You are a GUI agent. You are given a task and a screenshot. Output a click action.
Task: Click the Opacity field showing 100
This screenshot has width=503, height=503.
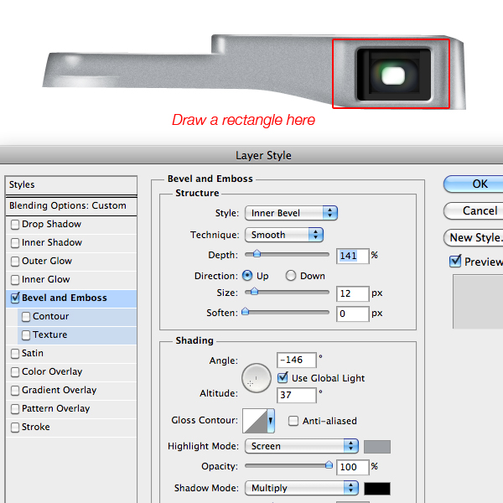(353, 467)
